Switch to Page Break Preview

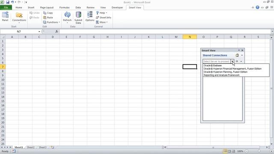(x=233, y=151)
